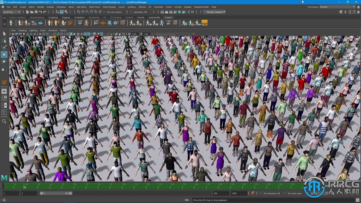Switch to the Rigging shelf tab
Viewport: 361px width, 203px height.
(66, 17)
